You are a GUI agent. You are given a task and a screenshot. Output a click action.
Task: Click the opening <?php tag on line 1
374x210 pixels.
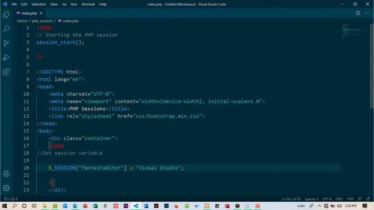(x=44, y=27)
